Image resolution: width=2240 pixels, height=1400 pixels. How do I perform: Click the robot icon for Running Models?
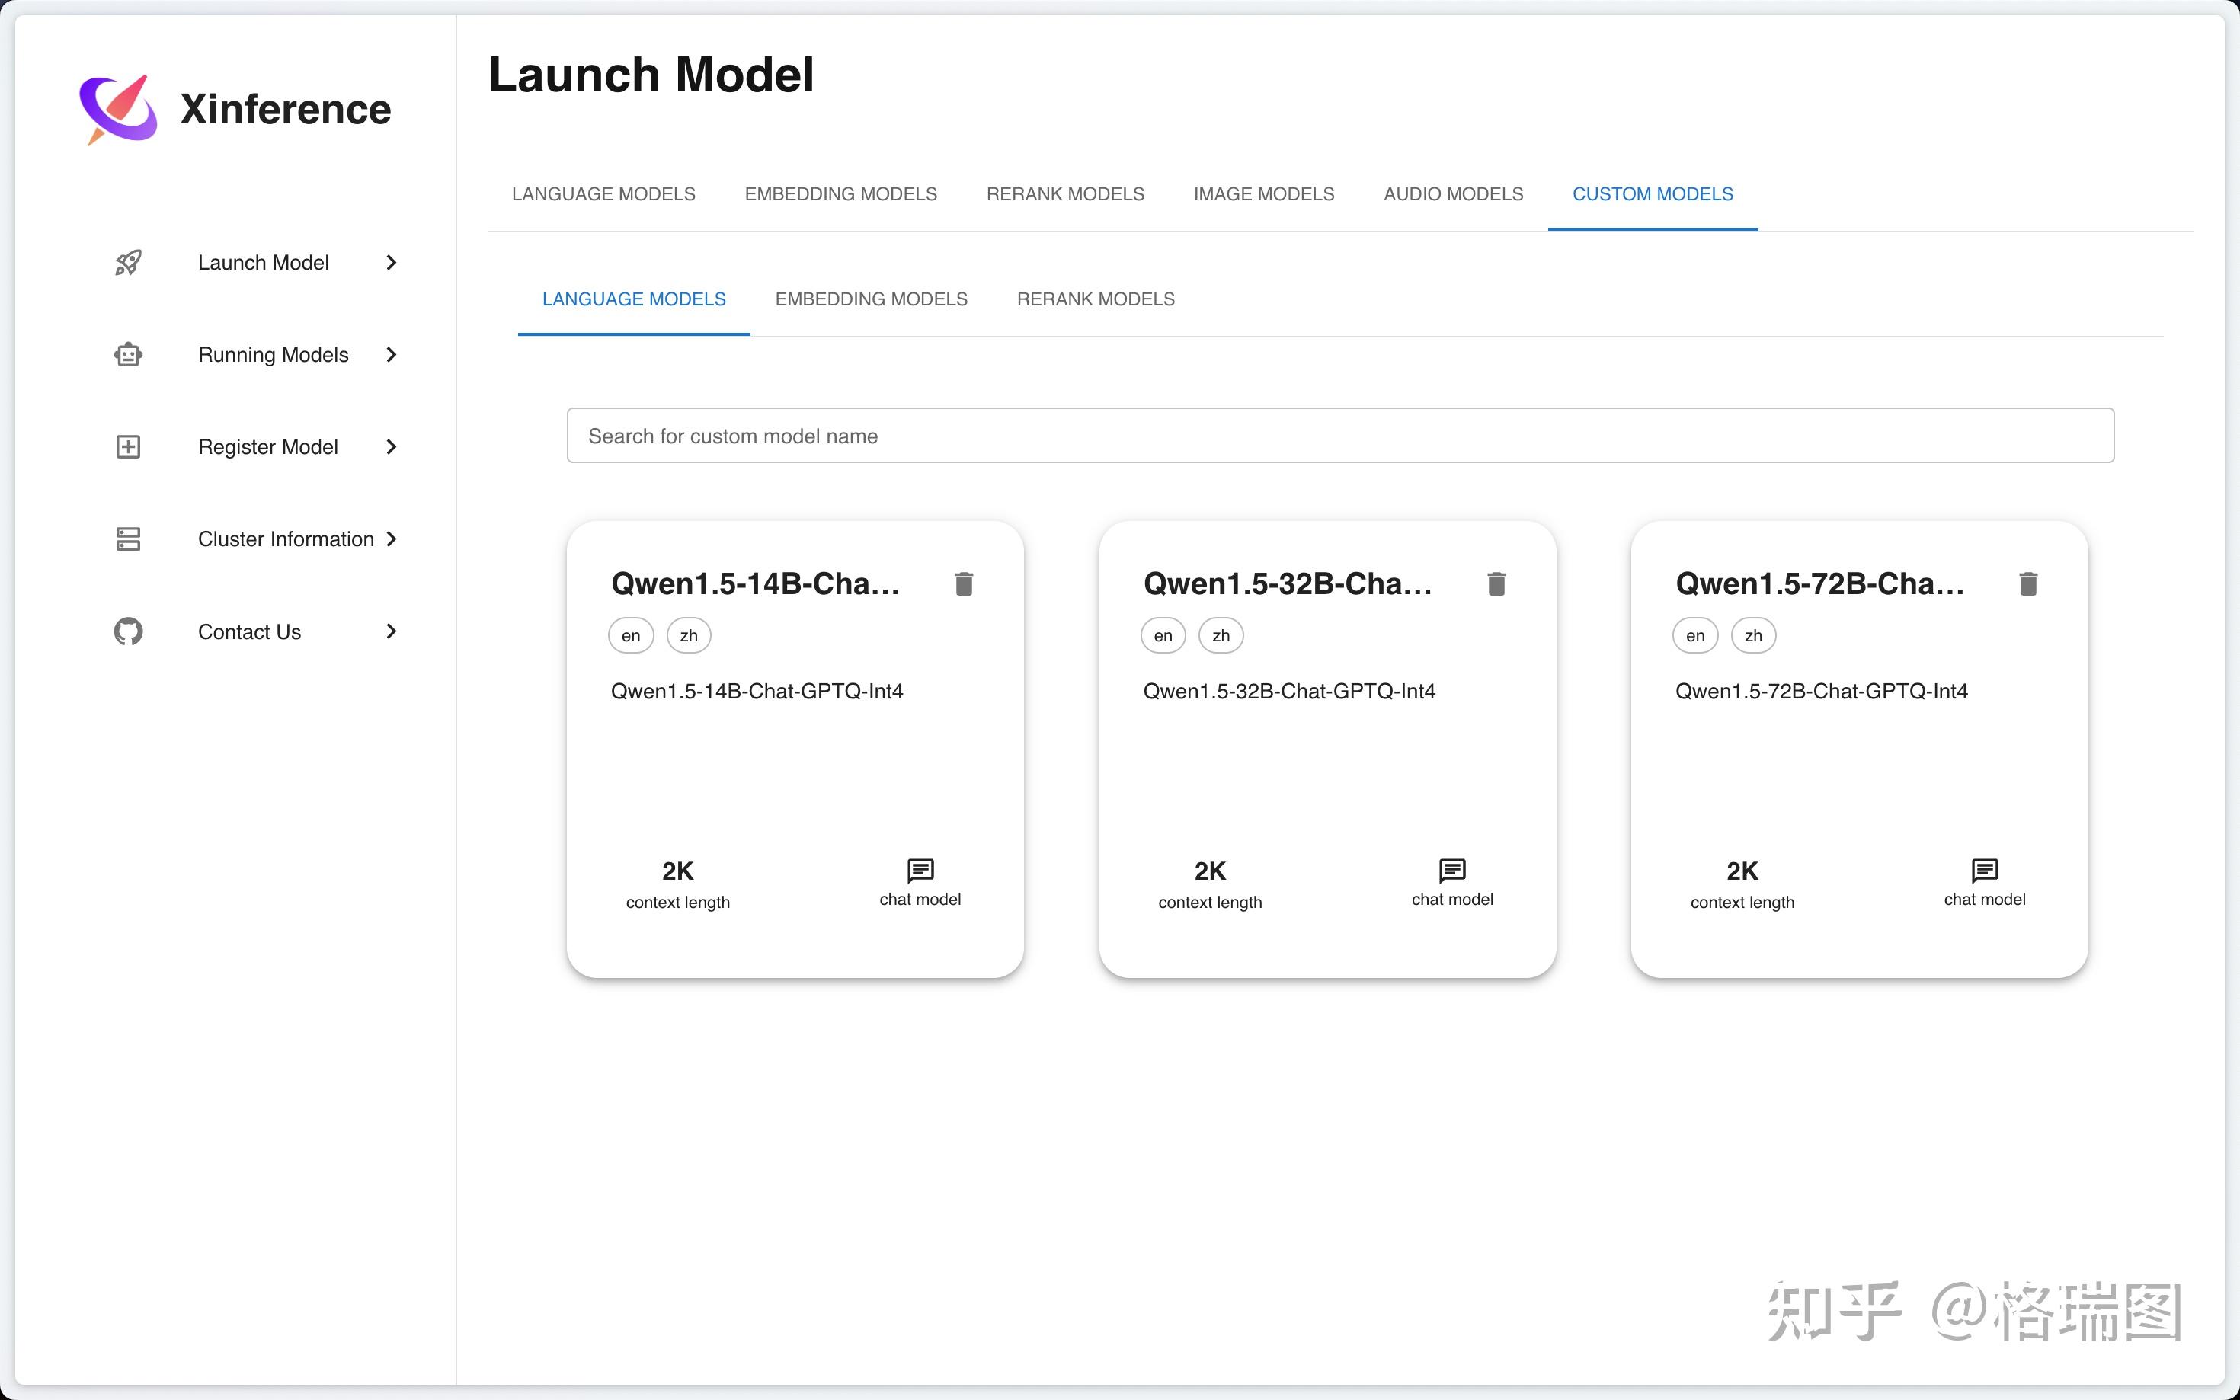pyautogui.click(x=128, y=355)
